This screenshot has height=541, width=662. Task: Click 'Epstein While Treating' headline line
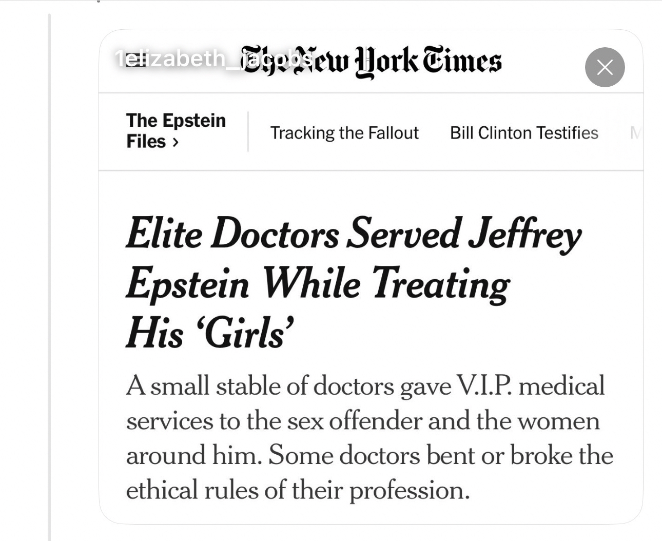[318, 284]
